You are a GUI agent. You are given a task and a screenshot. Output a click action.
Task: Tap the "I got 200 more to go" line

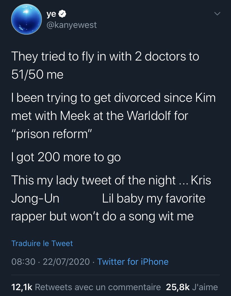pyautogui.click(x=66, y=157)
